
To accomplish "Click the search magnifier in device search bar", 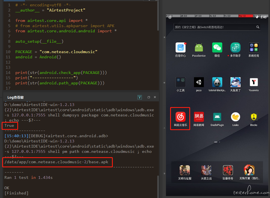I will (x=258, y=27).
